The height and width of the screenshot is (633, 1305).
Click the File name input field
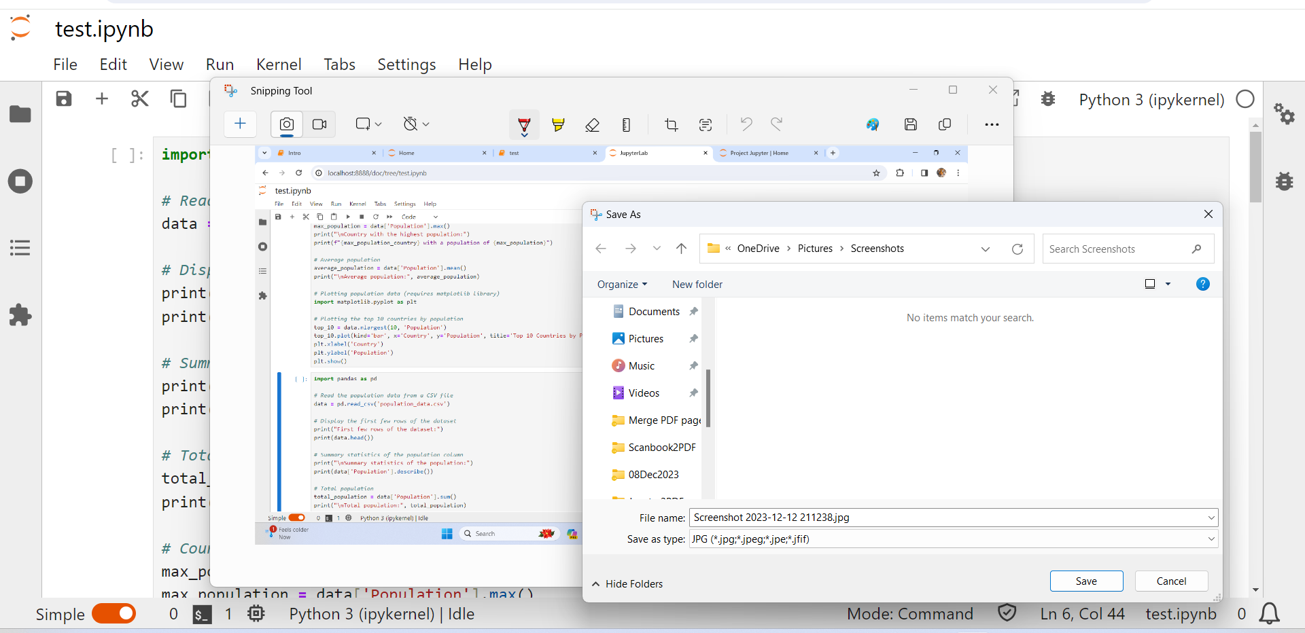point(945,518)
